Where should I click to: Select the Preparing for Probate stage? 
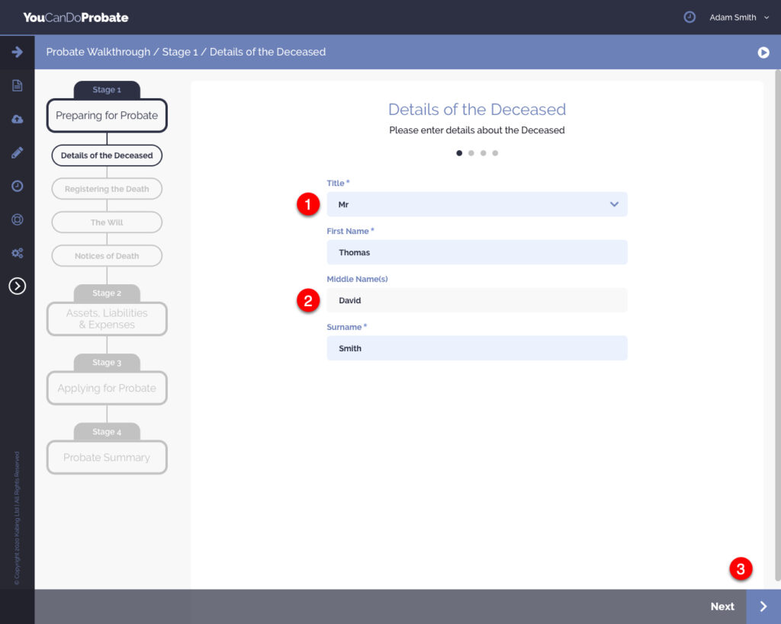(107, 116)
